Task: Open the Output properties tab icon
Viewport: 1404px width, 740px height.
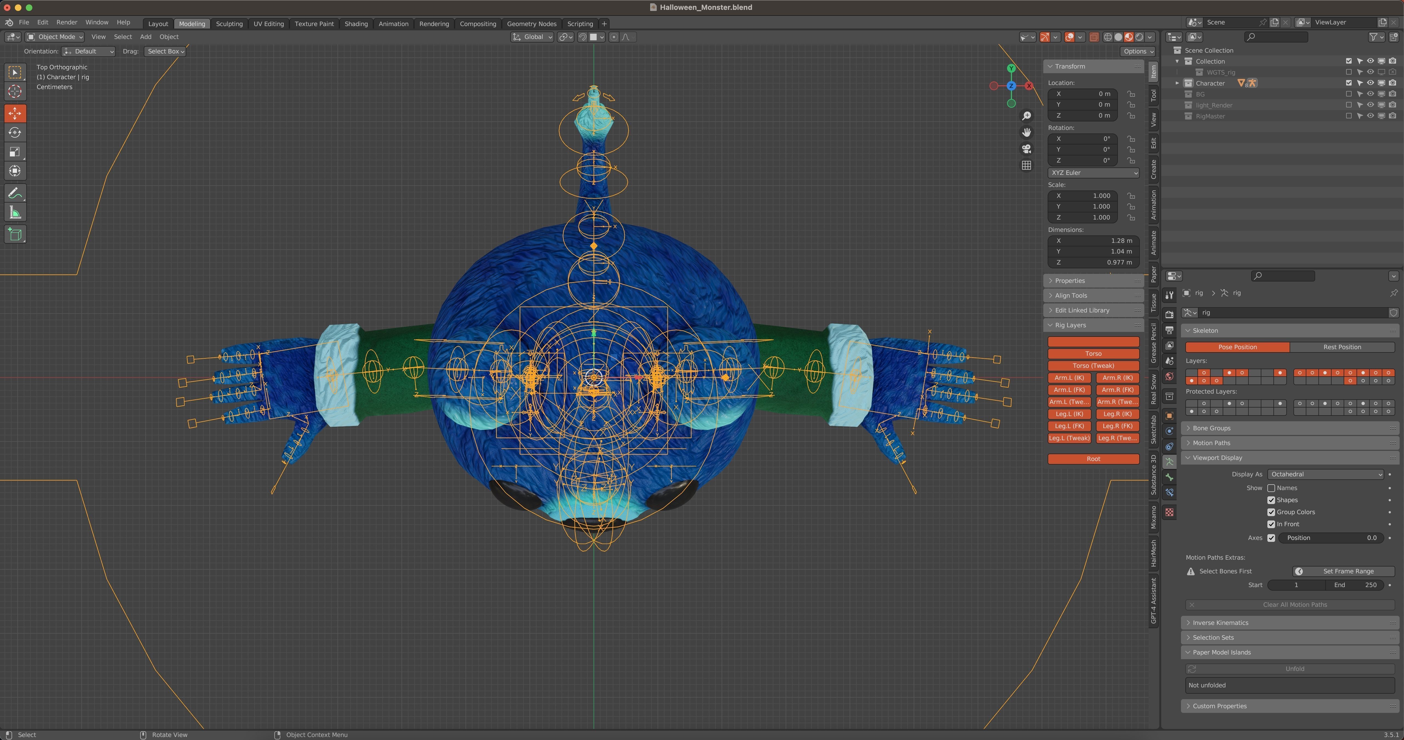Action: [x=1169, y=330]
